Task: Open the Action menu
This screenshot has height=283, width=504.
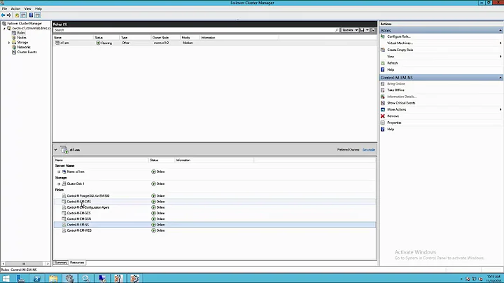Action: click(15, 8)
